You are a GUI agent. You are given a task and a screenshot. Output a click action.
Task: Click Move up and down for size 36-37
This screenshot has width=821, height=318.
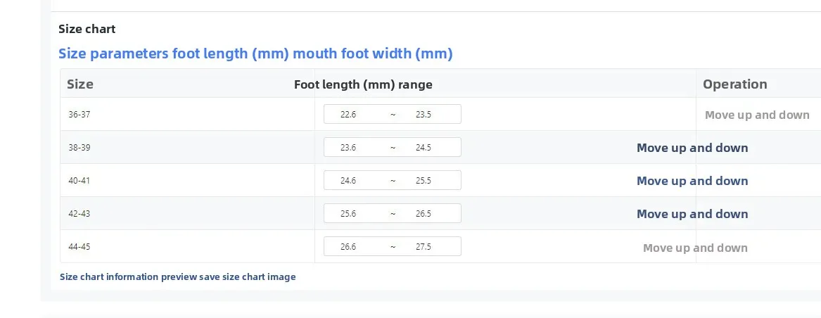[757, 115]
